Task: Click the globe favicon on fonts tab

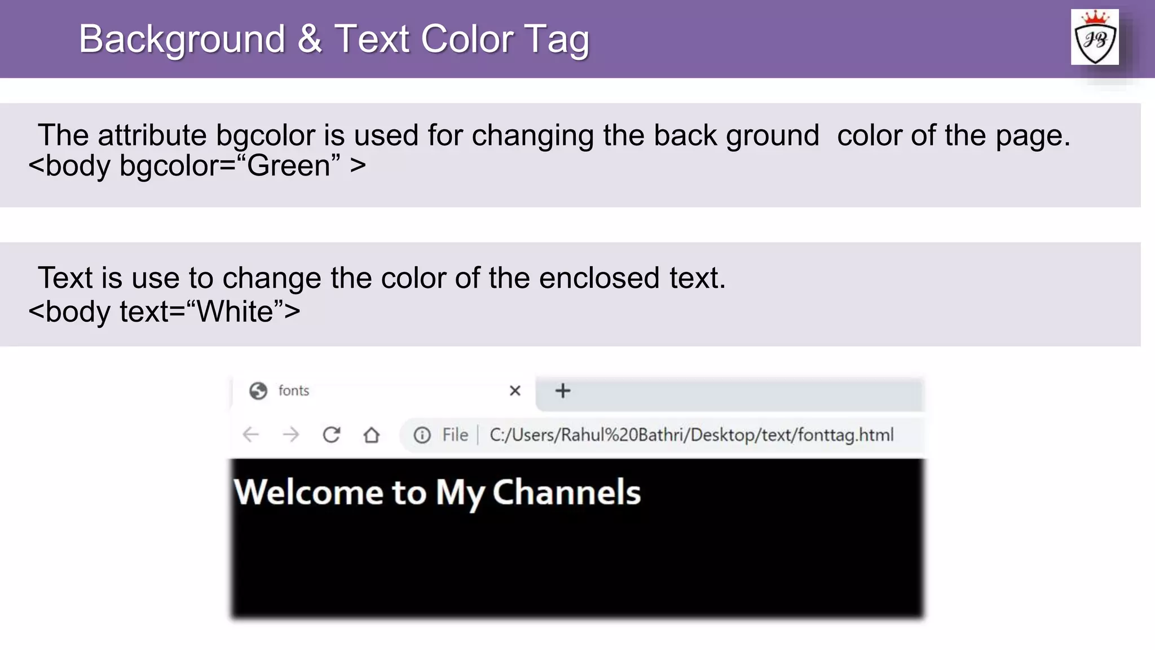Action: click(258, 390)
